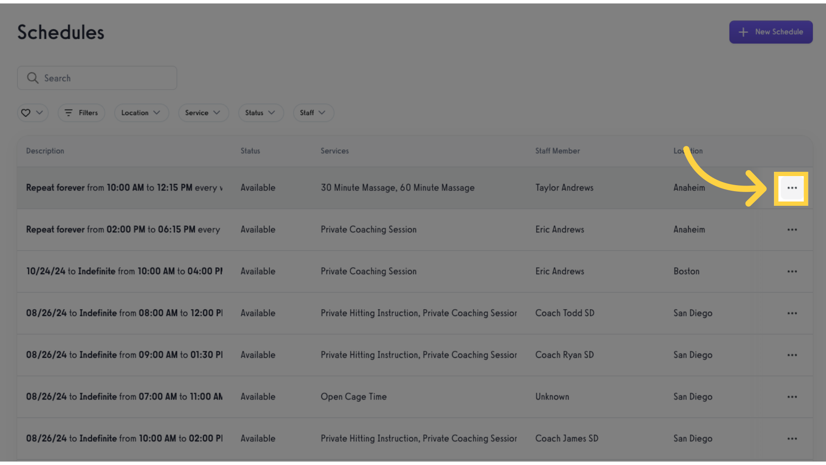
Task: Select the Coach Todd SD cell
Action: pos(565,313)
